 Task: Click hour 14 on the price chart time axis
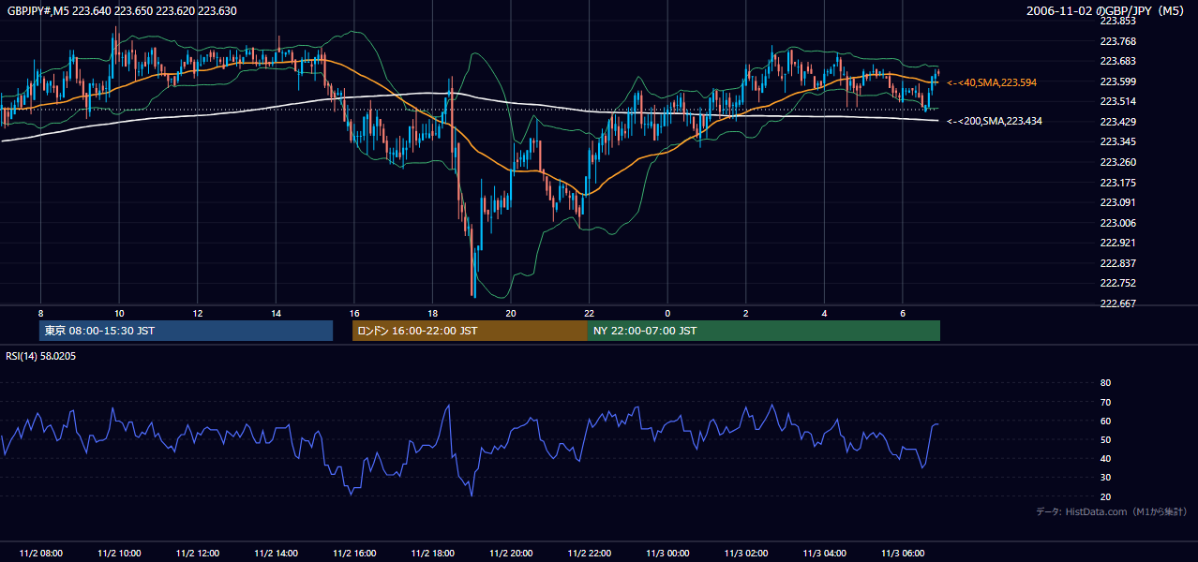276,313
